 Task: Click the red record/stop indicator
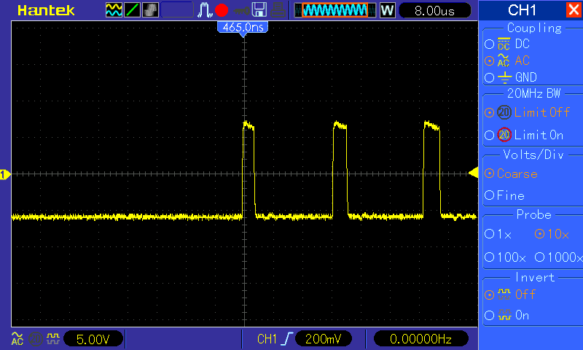222,10
